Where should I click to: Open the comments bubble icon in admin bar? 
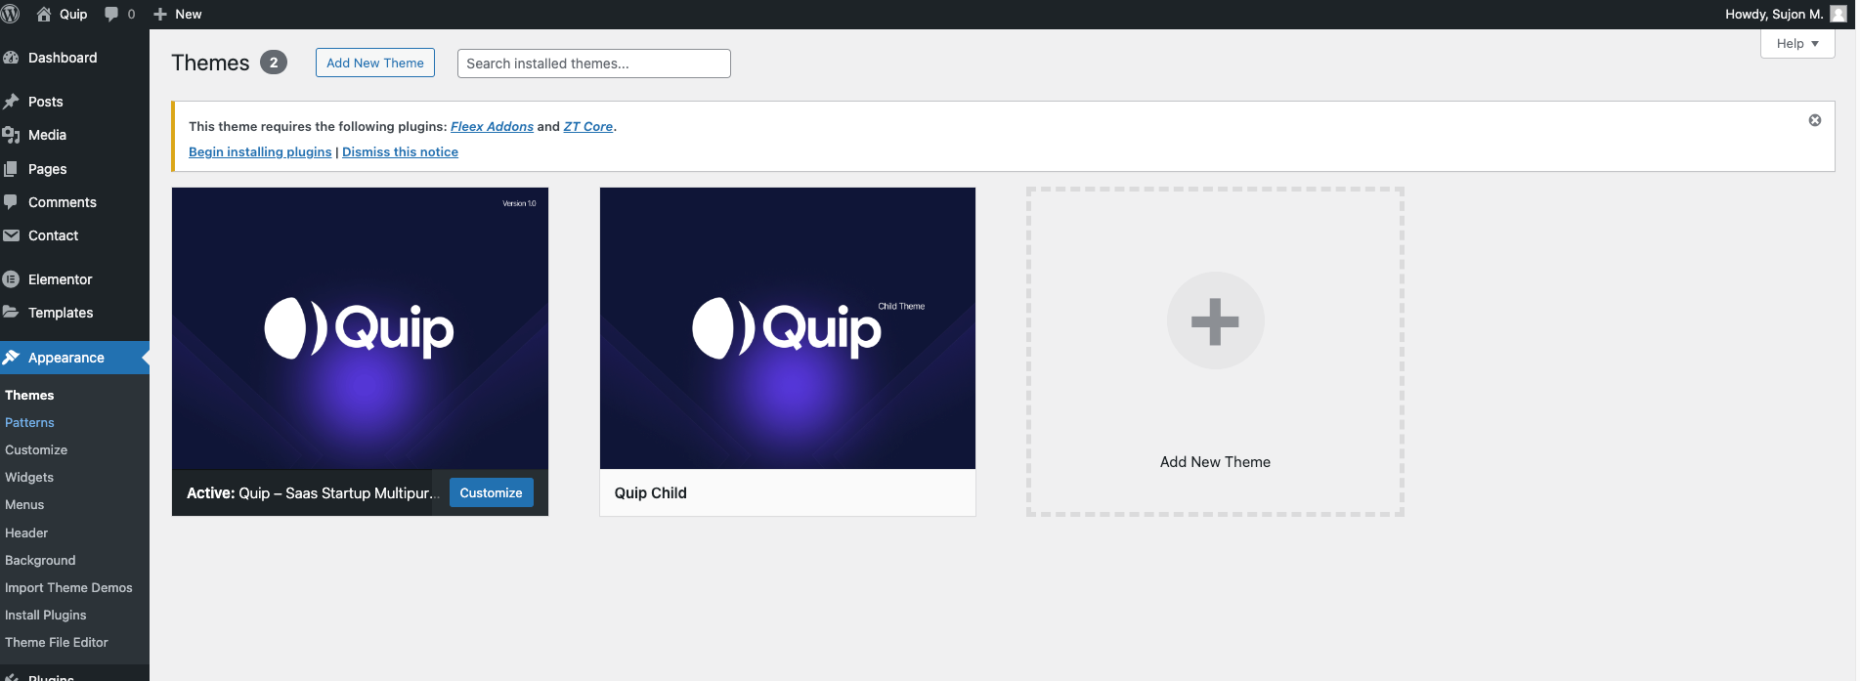coord(111,14)
